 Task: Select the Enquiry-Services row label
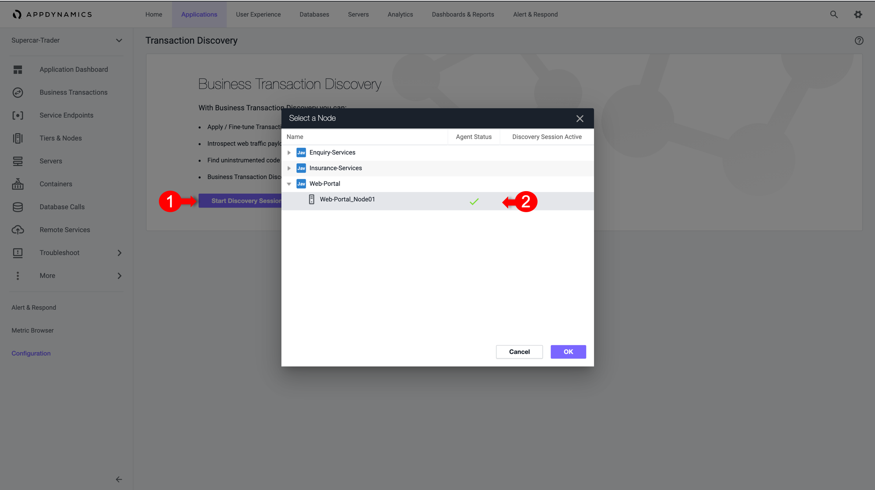click(332, 152)
